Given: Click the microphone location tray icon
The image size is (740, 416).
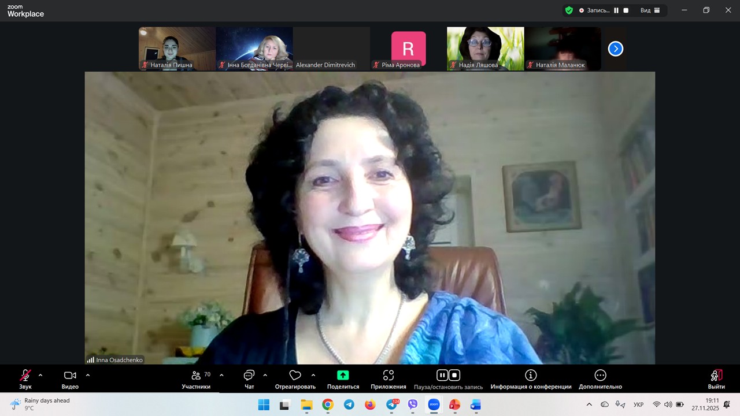Looking at the screenshot, I should pyautogui.click(x=620, y=404).
